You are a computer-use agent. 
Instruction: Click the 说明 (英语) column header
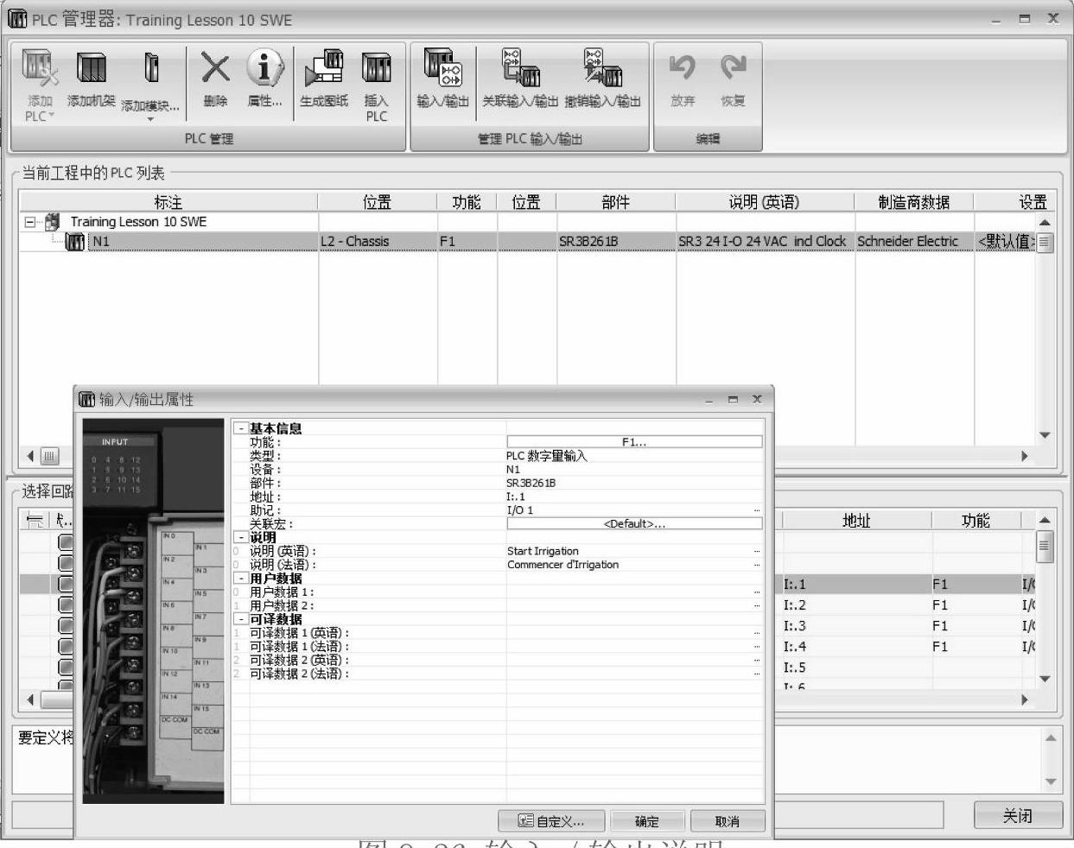765,202
